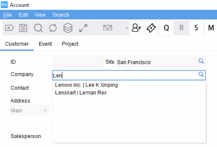Open the email dropdown arrow
The height and width of the screenshot is (147, 217).
126,28
